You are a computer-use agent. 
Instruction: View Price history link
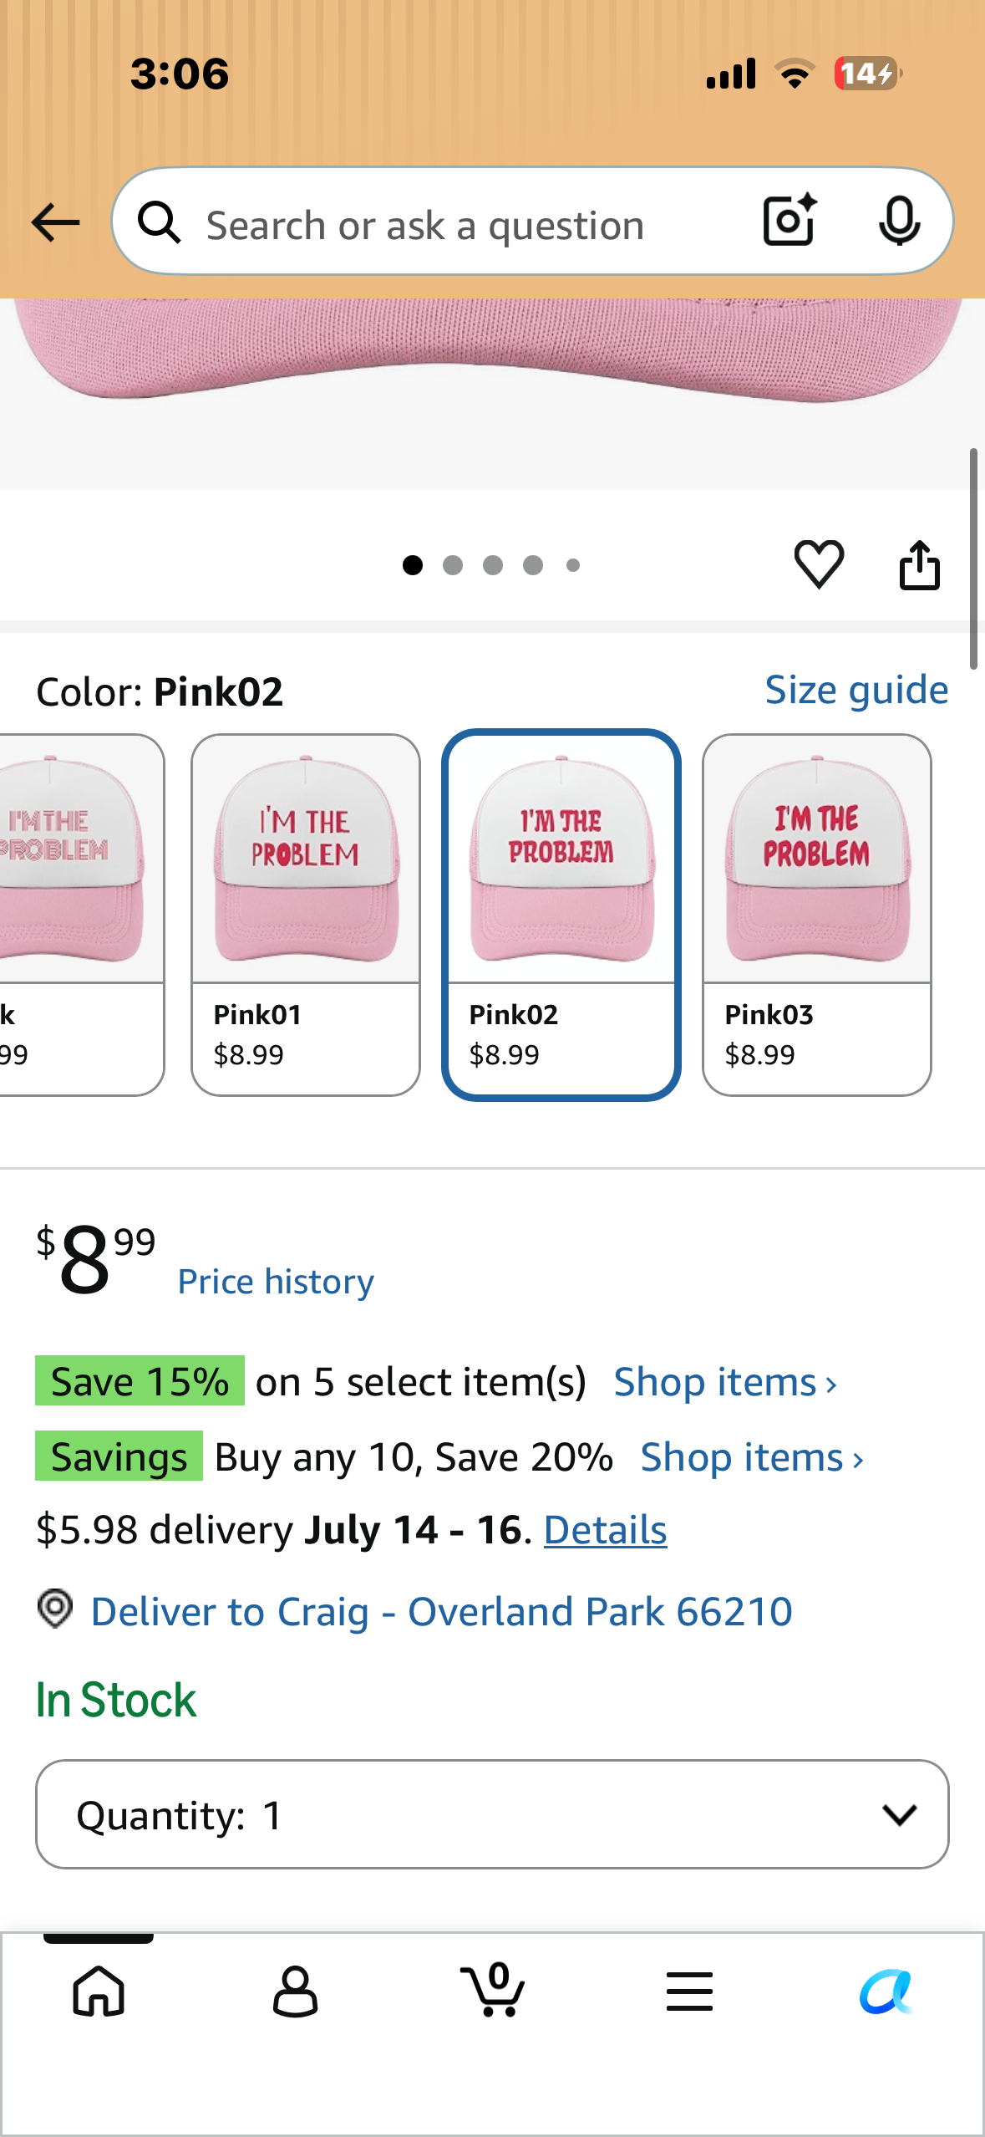276,1282
